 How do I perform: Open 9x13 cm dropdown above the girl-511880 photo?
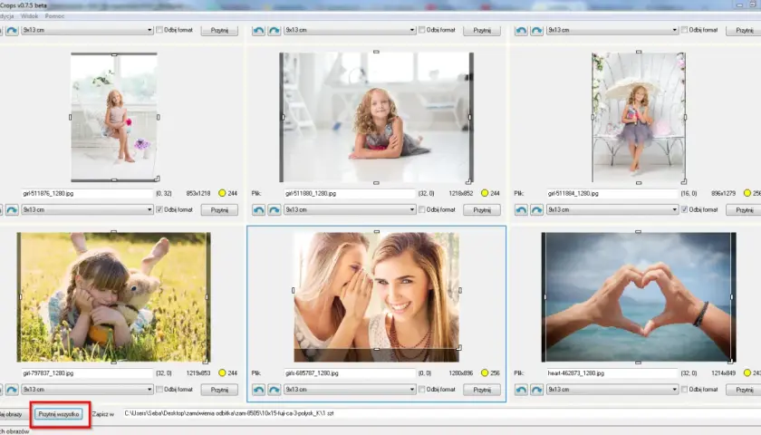350,30
